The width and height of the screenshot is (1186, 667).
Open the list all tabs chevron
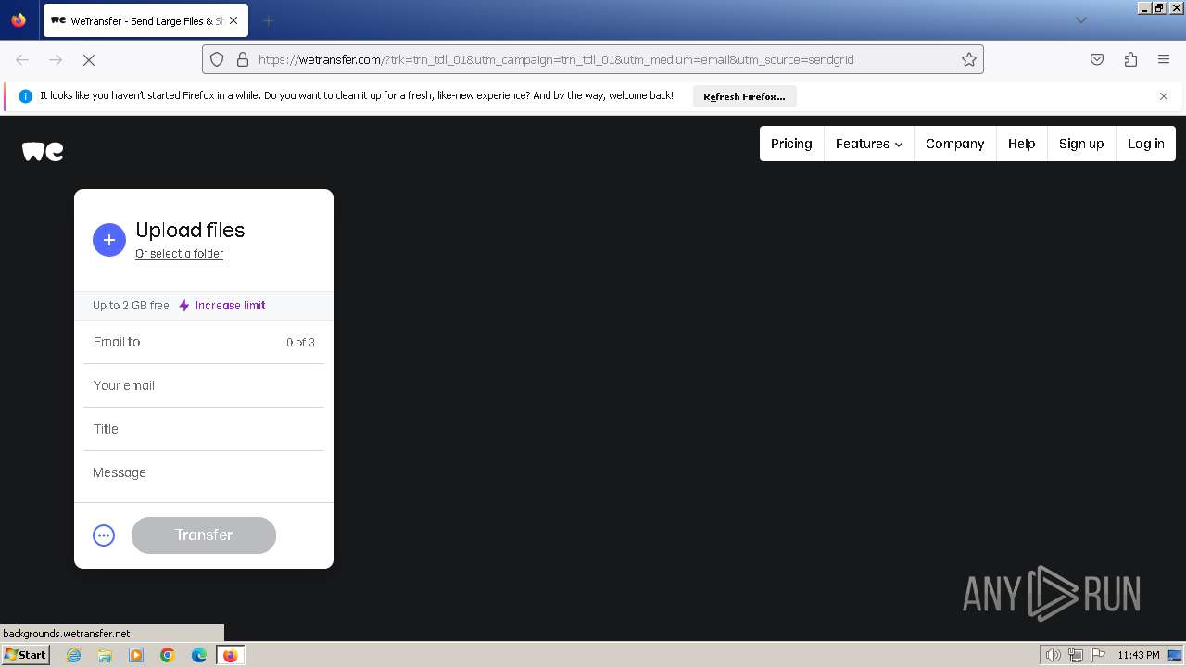(1080, 20)
